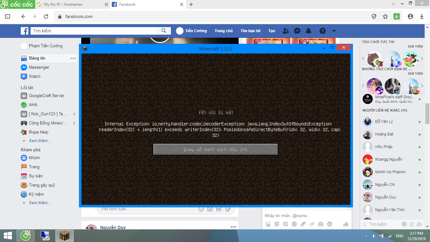This screenshot has width=430, height=242.
Task: Open the Tiến Cường profile link
Action: click(191, 31)
